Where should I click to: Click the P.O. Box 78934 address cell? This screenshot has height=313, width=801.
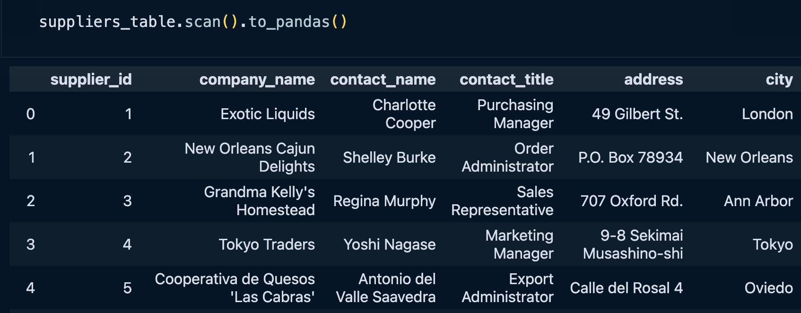pos(630,157)
